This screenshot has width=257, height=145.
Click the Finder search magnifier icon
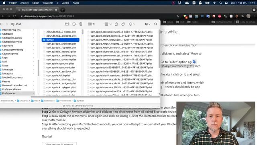tap(156, 24)
